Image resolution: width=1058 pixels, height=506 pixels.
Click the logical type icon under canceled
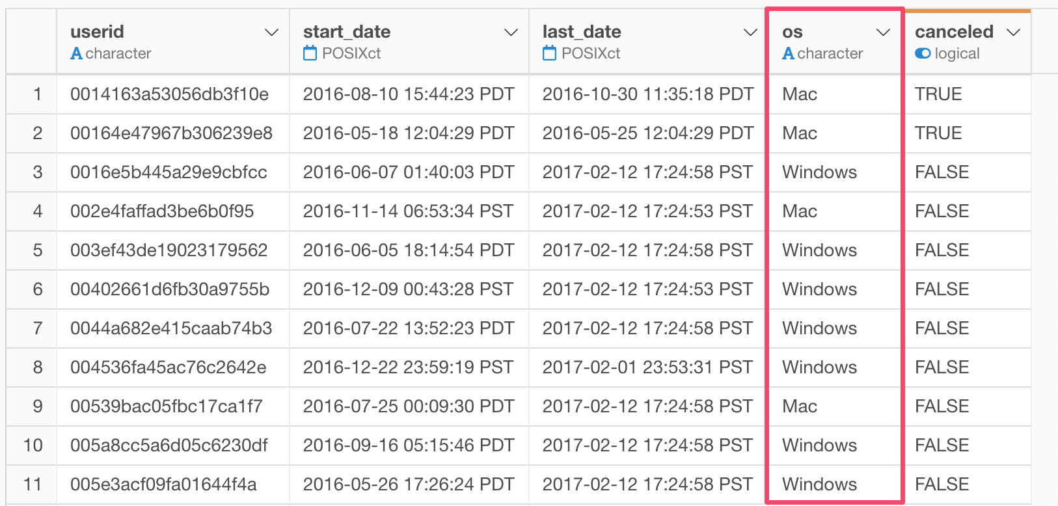point(922,53)
